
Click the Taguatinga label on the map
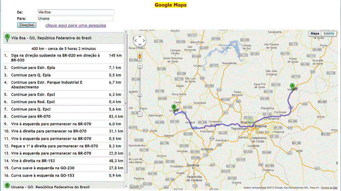[239, 128]
